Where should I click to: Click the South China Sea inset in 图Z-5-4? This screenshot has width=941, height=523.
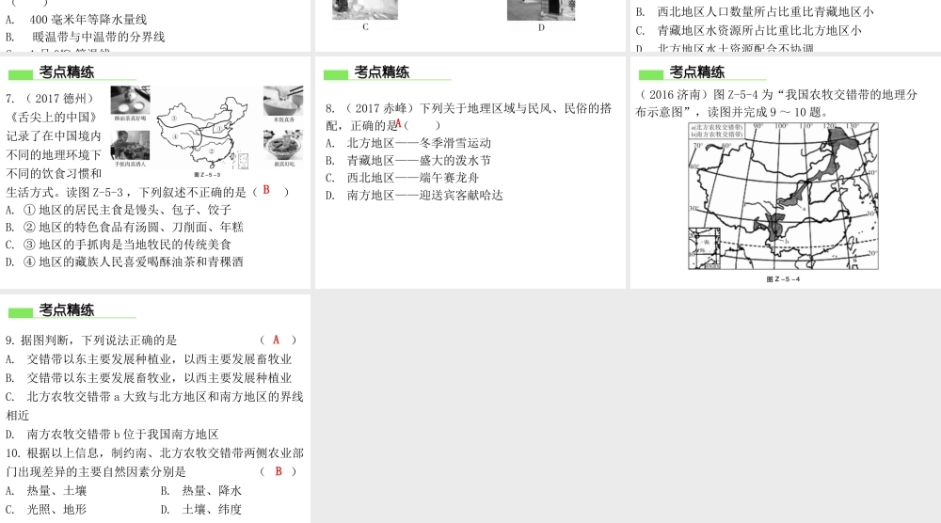(x=704, y=247)
